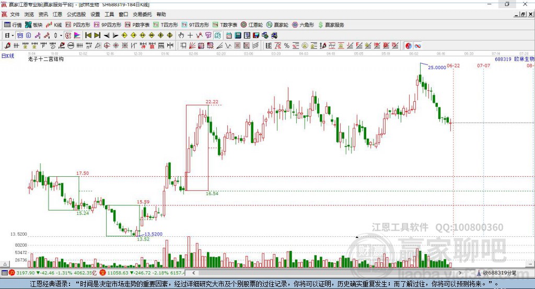Open the 交易委托 menu
This screenshot has height=289, width=535.
click(142, 14)
